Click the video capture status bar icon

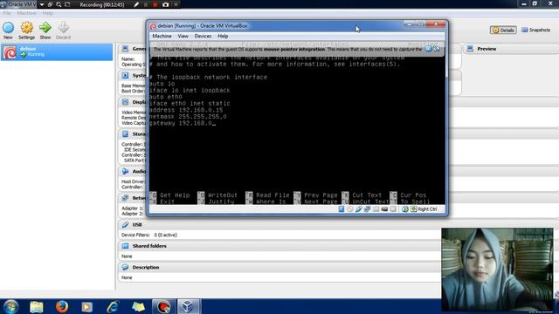384,209
